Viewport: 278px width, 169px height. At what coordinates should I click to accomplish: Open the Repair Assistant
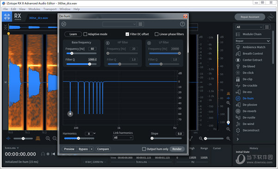250,17
